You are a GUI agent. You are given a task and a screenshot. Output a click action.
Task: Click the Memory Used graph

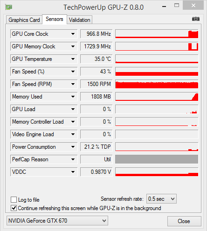(157, 97)
